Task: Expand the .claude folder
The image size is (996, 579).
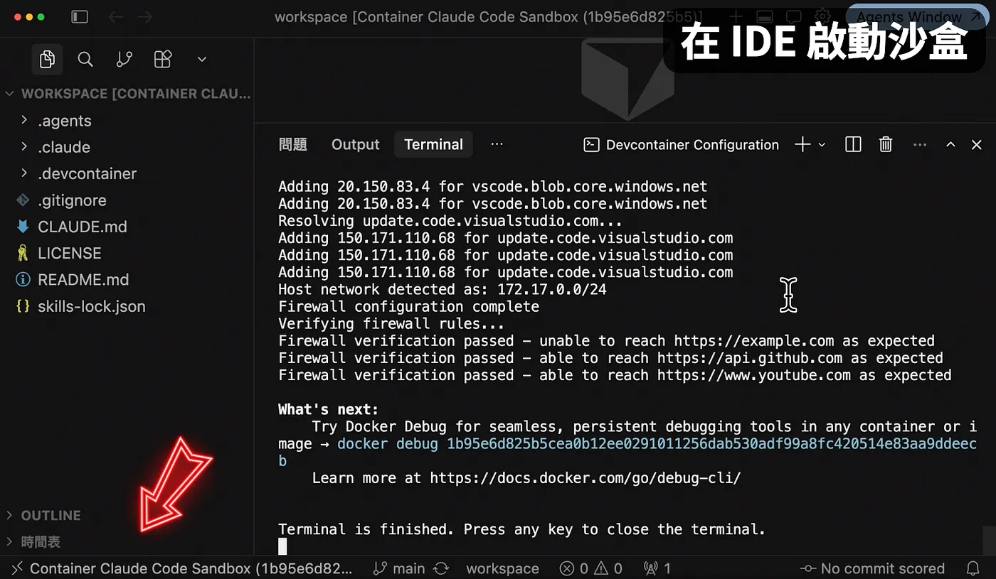Action: click(x=127, y=147)
